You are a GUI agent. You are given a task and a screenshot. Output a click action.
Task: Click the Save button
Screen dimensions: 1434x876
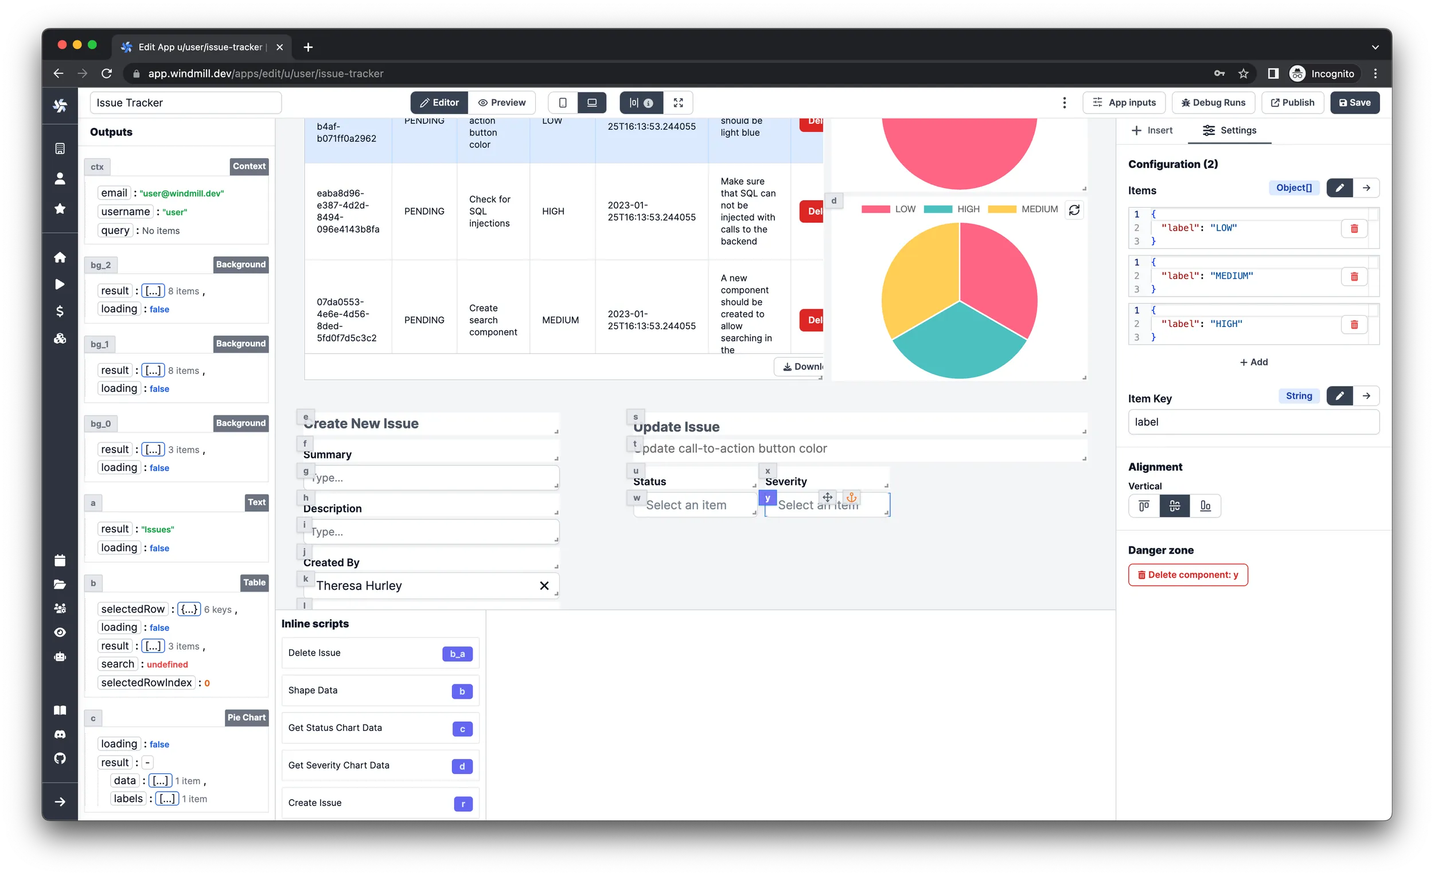tap(1355, 103)
